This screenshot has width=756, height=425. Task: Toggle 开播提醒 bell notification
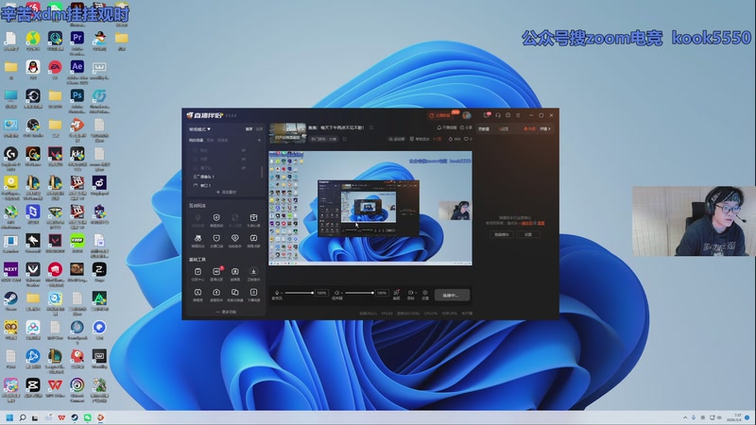pyautogui.click(x=440, y=127)
